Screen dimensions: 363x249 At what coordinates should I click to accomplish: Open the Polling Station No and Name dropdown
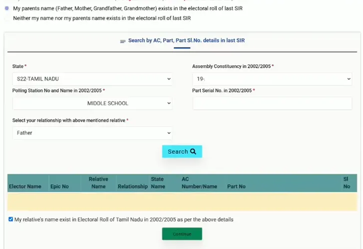coord(92,103)
